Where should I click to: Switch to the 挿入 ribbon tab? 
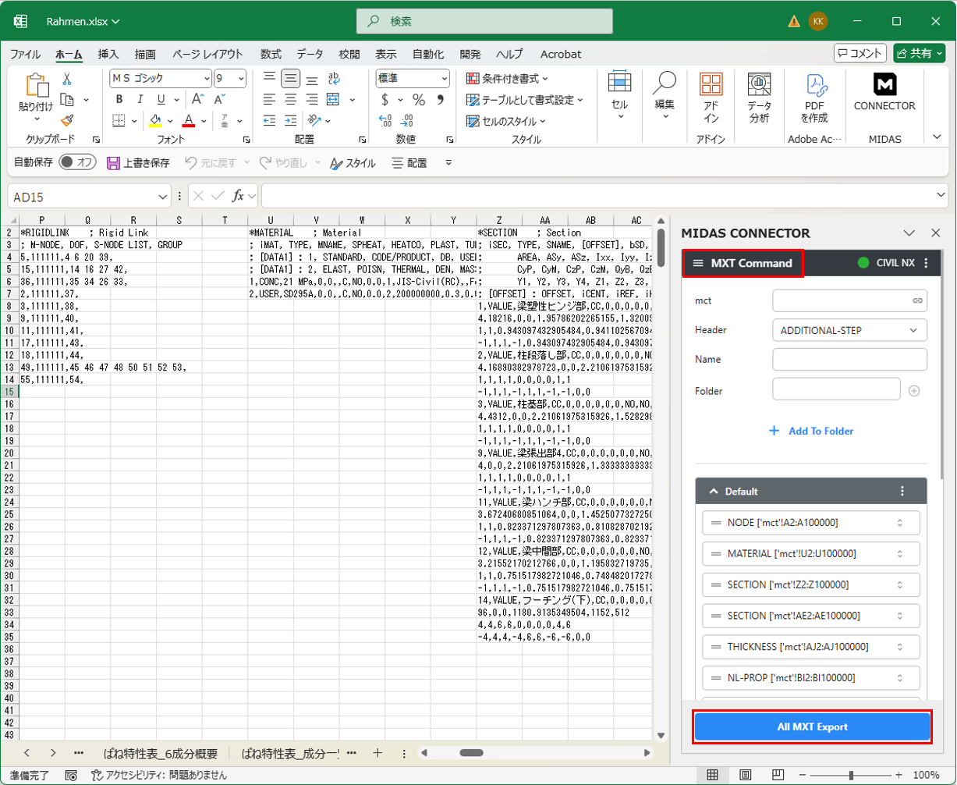(108, 54)
